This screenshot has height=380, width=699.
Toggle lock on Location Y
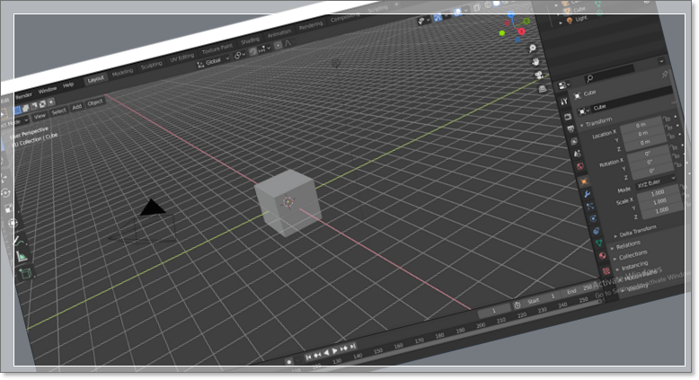[668, 127]
